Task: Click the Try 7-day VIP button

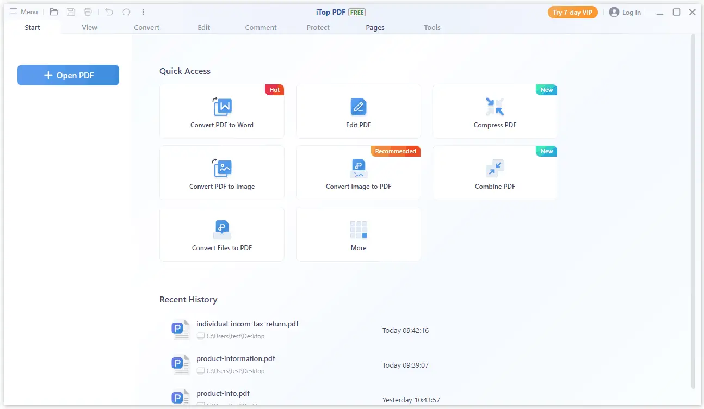Action: pyautogui.click(x=573, y=12)
